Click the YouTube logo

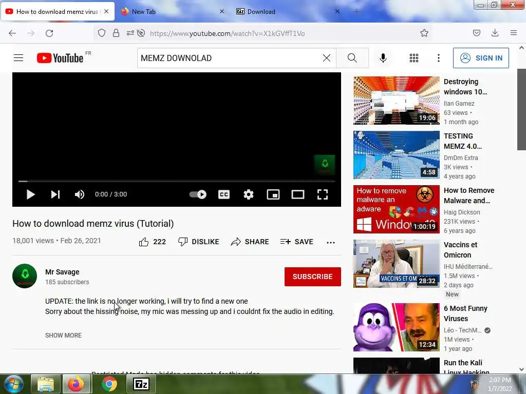(x=60, y=58)
